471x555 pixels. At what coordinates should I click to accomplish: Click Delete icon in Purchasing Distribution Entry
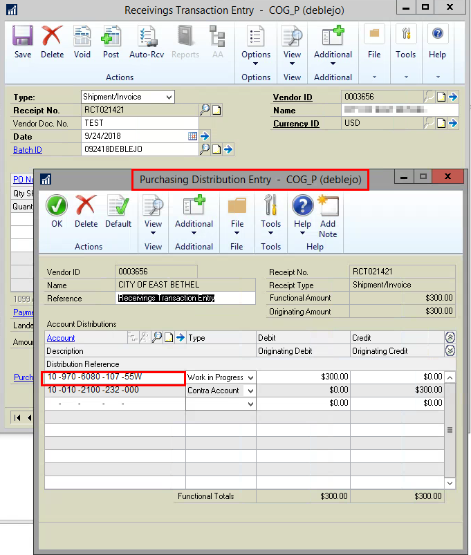coord(86,211)
